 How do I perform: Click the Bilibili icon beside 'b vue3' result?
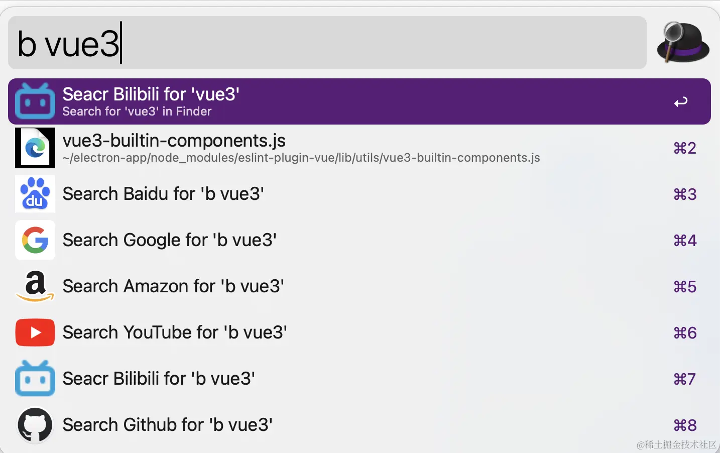(35, 379)
